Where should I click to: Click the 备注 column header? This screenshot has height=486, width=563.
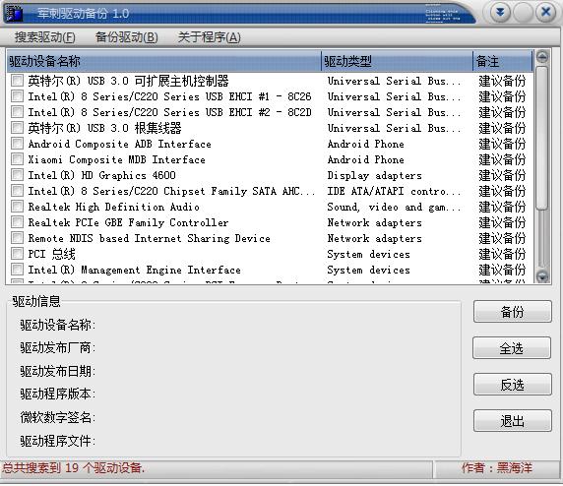coord(503,61)
